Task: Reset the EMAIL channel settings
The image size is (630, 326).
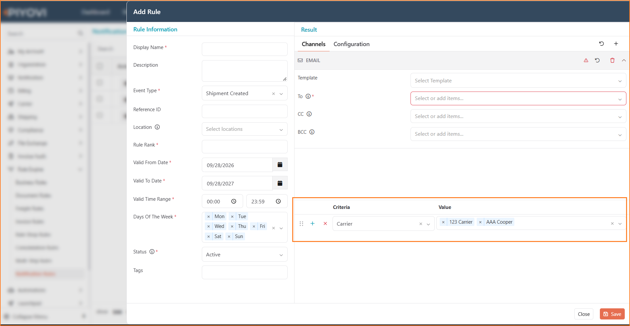Action: tap(597, 60)
